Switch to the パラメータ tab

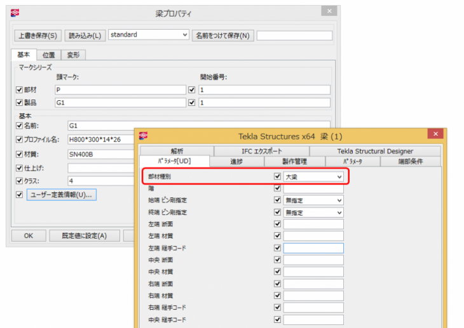tap(353, 161)
